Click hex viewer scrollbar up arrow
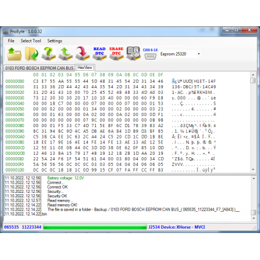 [x=253, y=75]
